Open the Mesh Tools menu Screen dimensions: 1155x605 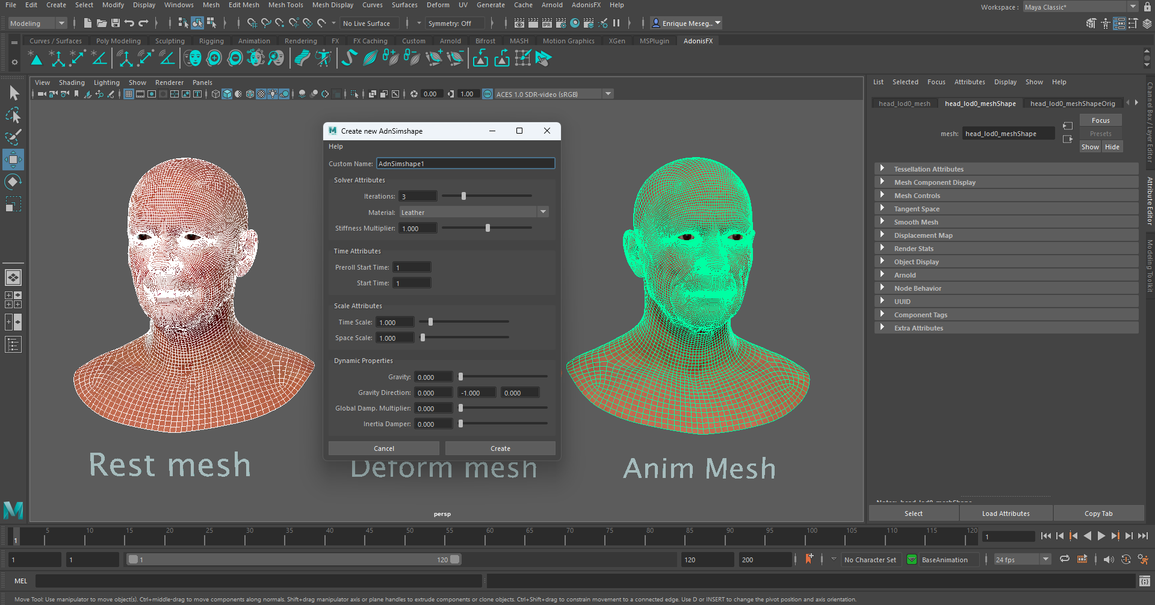point(285,5)
